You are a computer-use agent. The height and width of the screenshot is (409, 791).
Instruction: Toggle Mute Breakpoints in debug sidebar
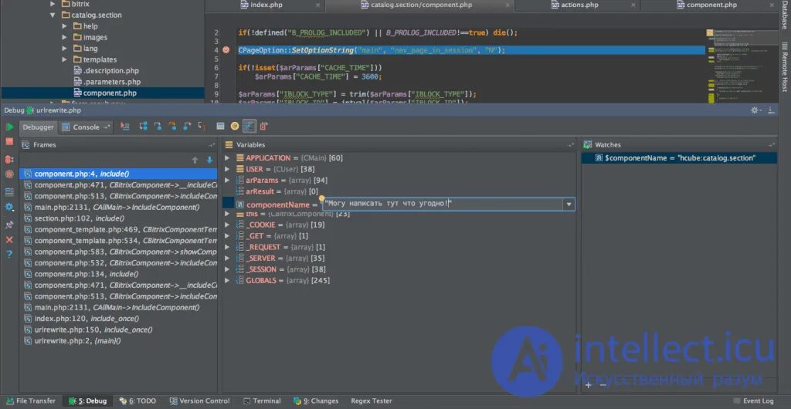pos(9,174)
